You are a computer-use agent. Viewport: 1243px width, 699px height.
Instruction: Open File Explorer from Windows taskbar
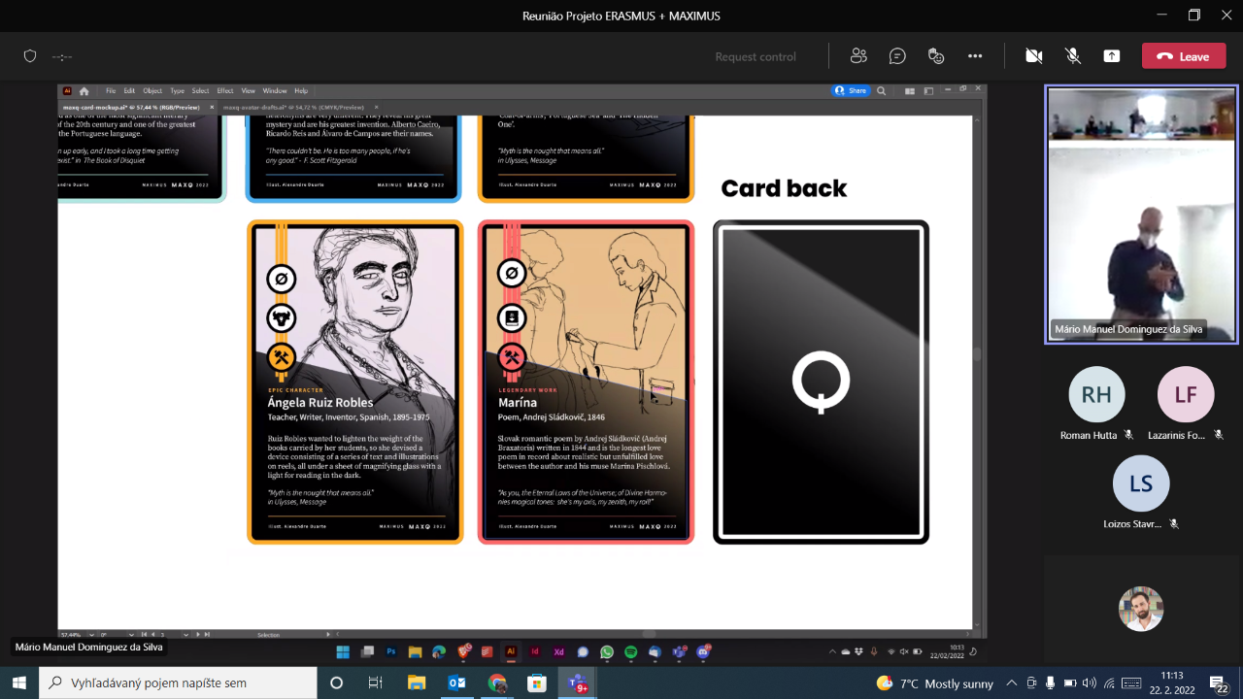417,682
